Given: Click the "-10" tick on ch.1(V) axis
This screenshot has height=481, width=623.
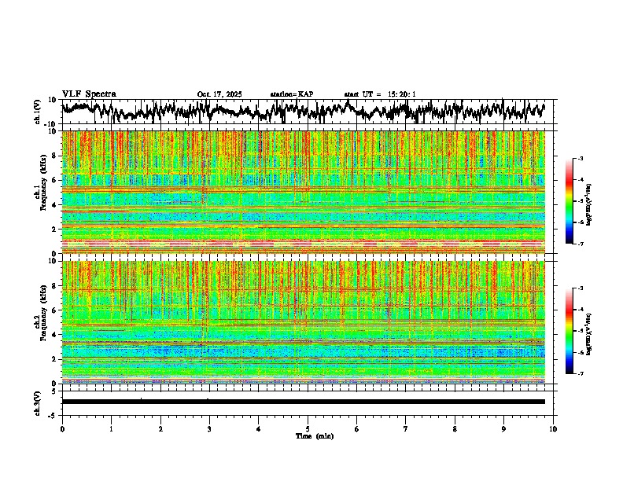Looking at the screenshot, I should click(x=51, y=124).
